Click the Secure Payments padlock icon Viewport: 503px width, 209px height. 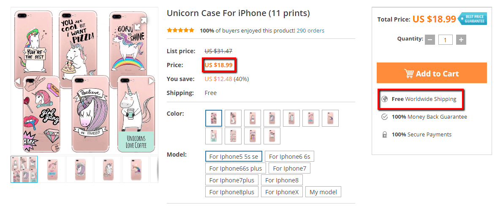coord(384,135)
